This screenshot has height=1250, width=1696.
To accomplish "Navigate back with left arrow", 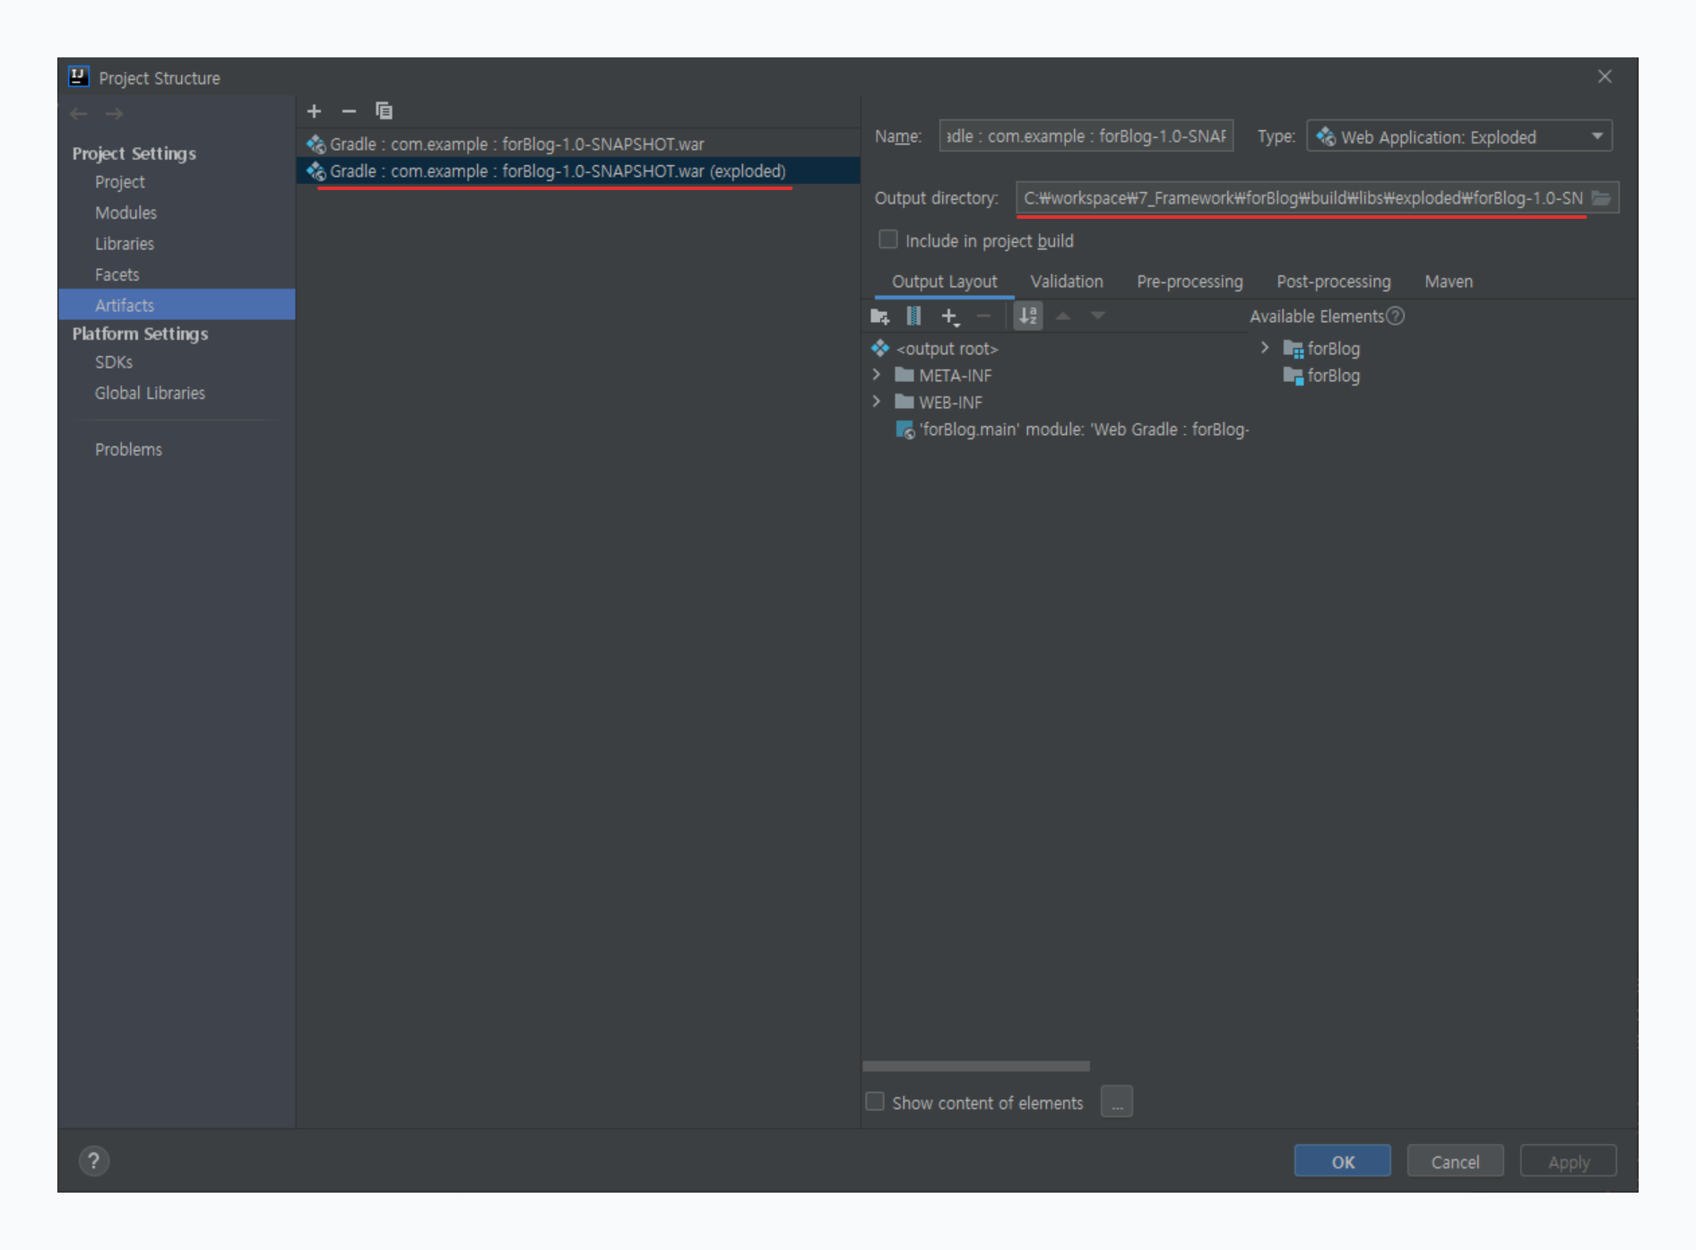I will pos(79,114).
